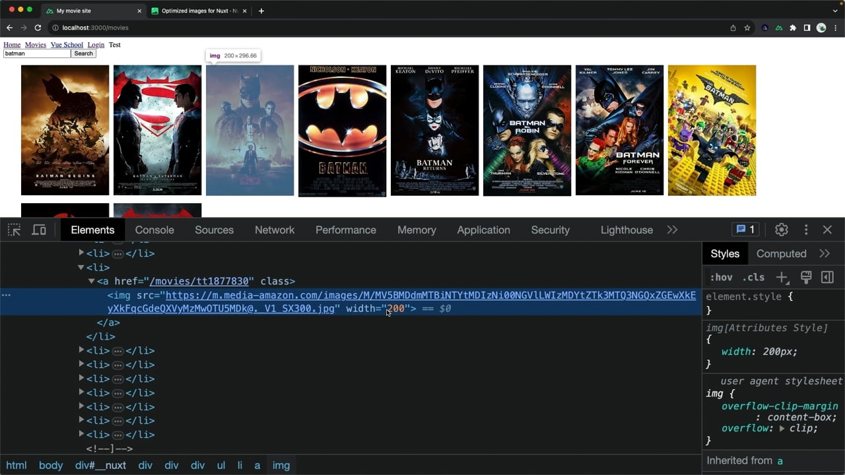Toggle the computed styles sidebar icon
The height and width of the screenshot is (475, 845).
click(x=827, y=277)
